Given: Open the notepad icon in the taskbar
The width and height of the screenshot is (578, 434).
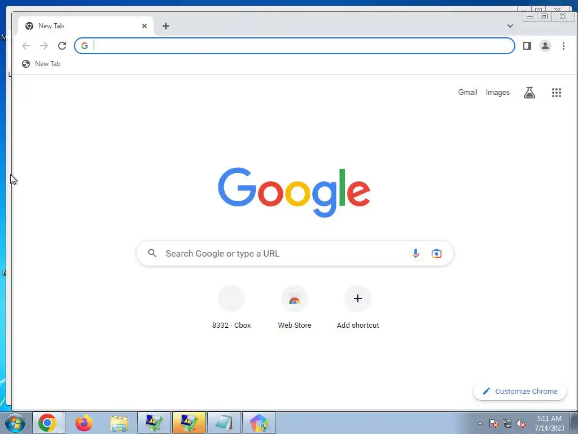Looking at the screenshot, I should 224,423.
